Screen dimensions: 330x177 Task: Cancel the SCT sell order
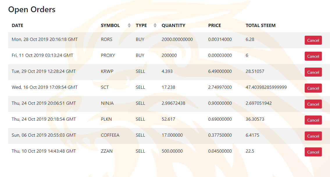coord(313,88)
